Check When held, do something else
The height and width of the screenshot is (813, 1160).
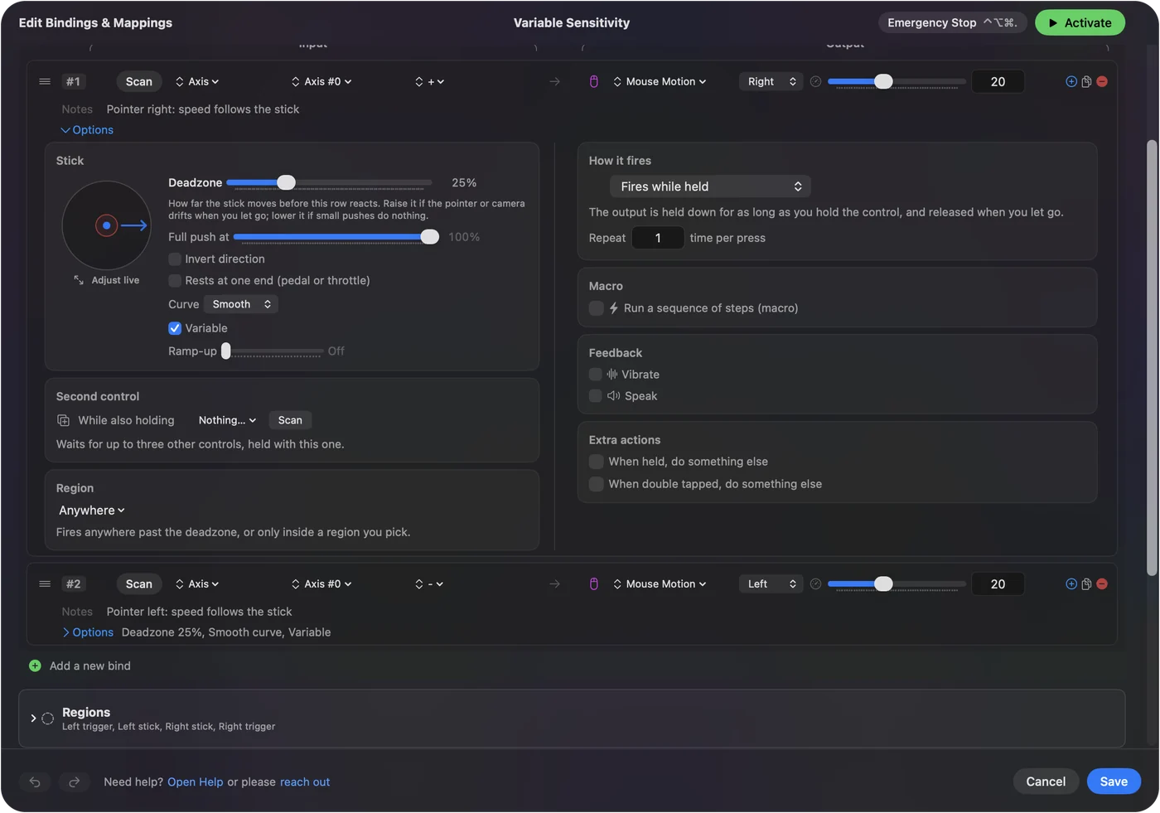pyautogui.click(x=596, y=462)
